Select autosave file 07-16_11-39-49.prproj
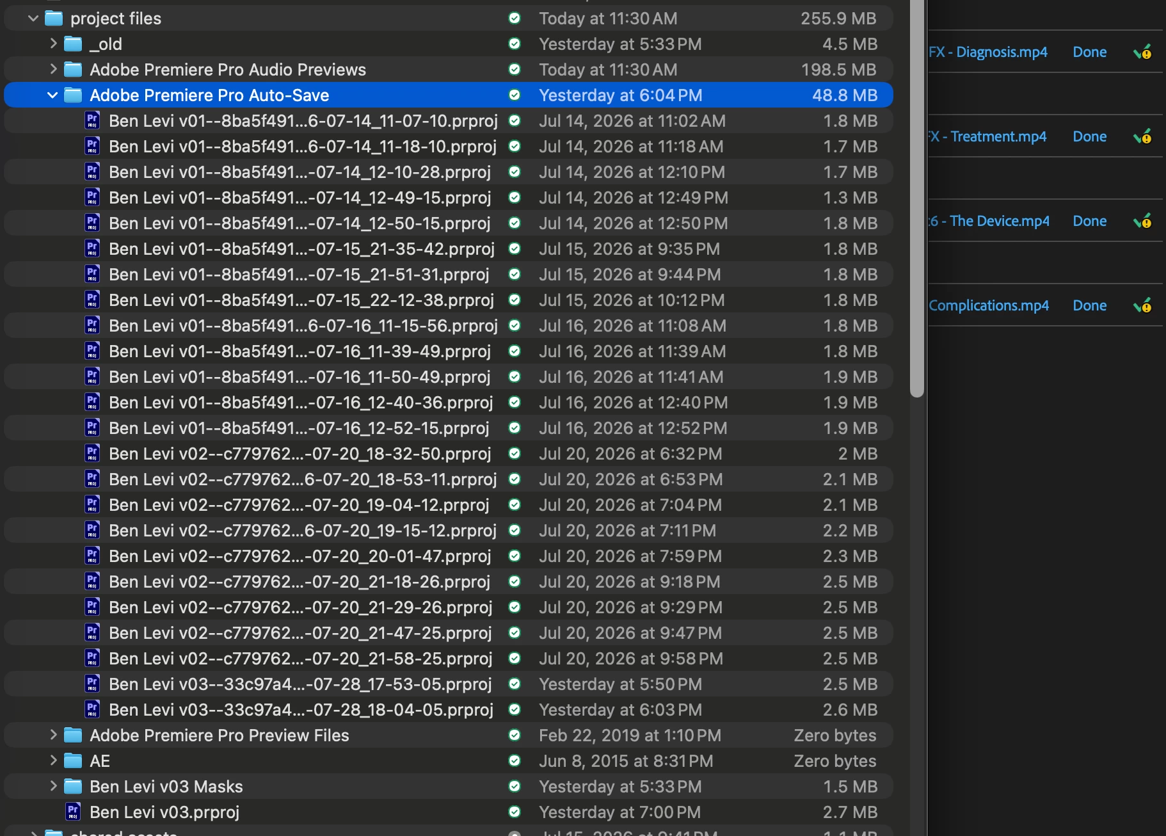 (x=299, y=351)
